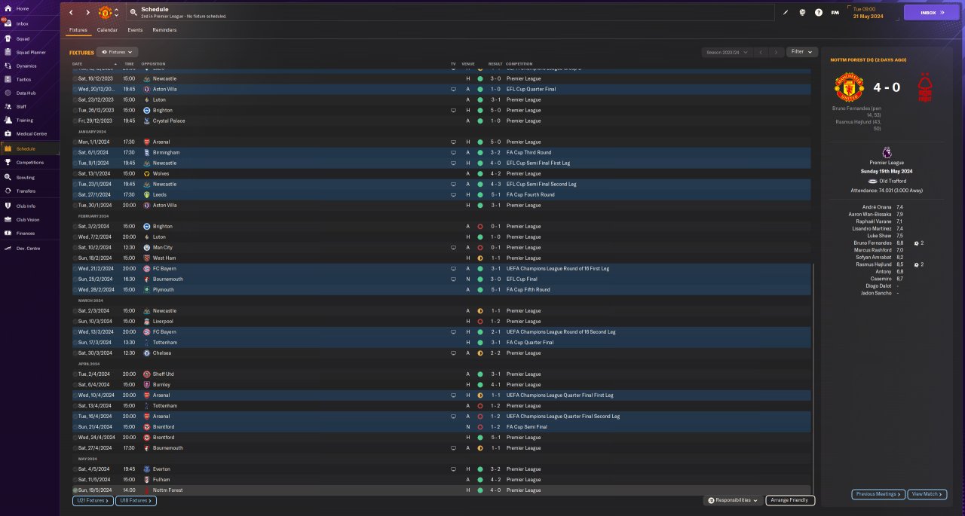Click the Manchester United club badge in header
This screenshot has width=965, height=516.
click(106, 13)
